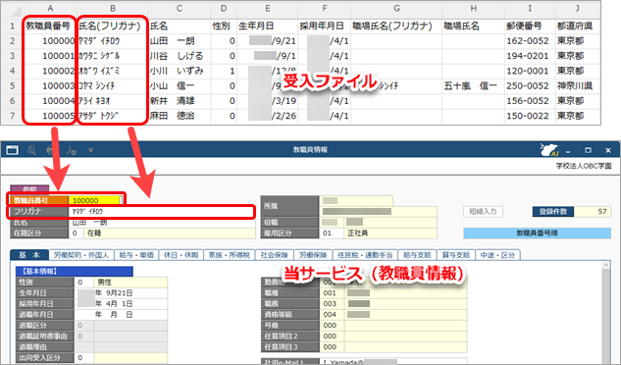Click the 教職員番号順 sort button
The image size is (621, 365).
(x=537, y=233)
